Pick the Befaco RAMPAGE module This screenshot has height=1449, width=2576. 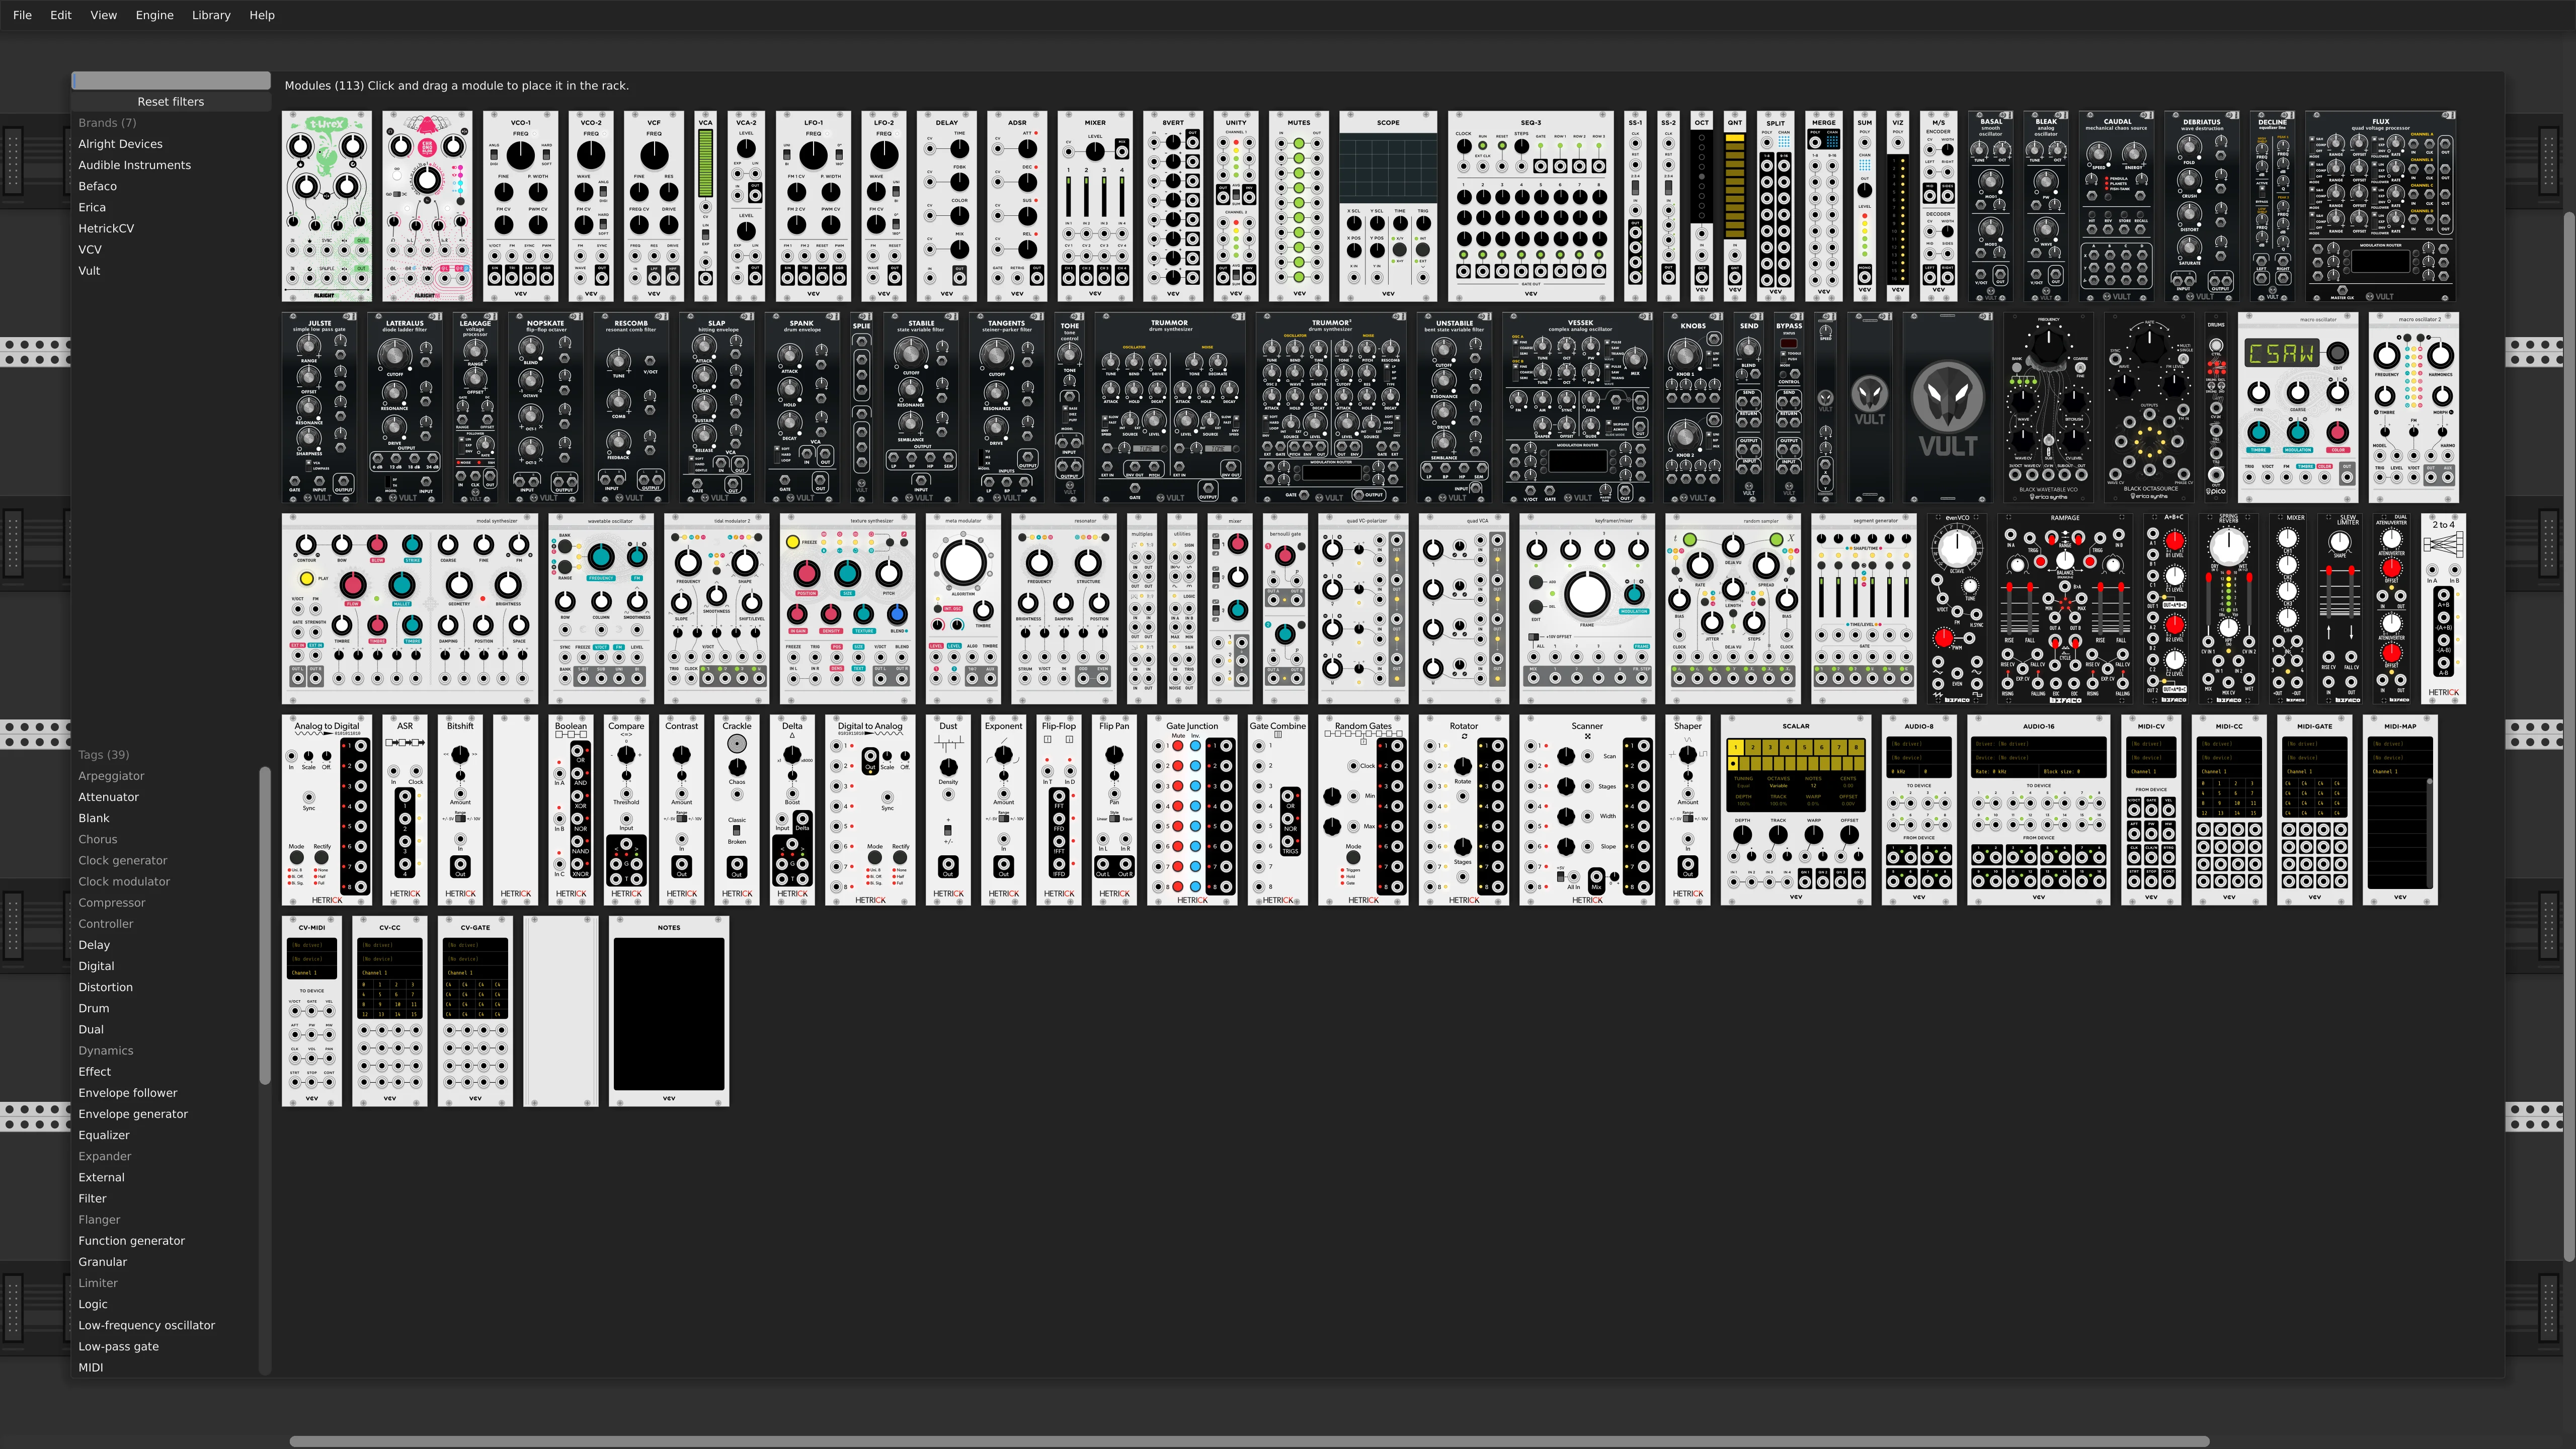2064,608
